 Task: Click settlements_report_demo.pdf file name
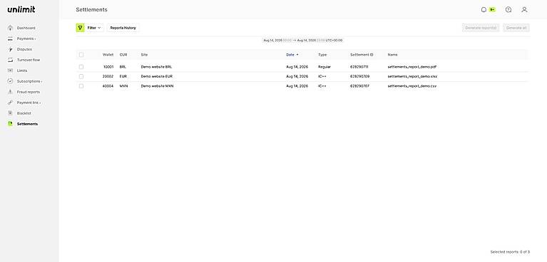[x=412, y=67]
